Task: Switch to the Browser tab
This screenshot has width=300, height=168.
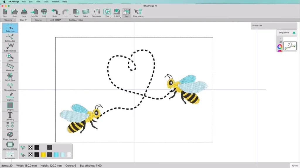Action: coord(39,20)
